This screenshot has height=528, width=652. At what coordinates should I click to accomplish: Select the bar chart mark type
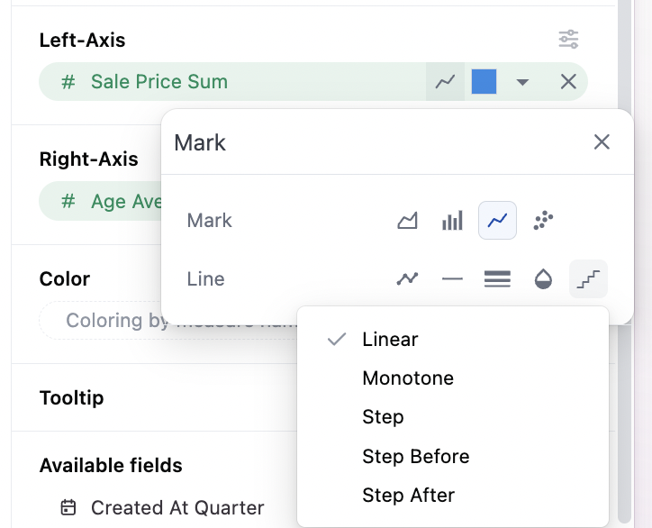(452, 221)
